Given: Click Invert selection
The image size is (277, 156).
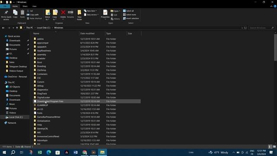Looking at the screenshot, I should 131,18.
